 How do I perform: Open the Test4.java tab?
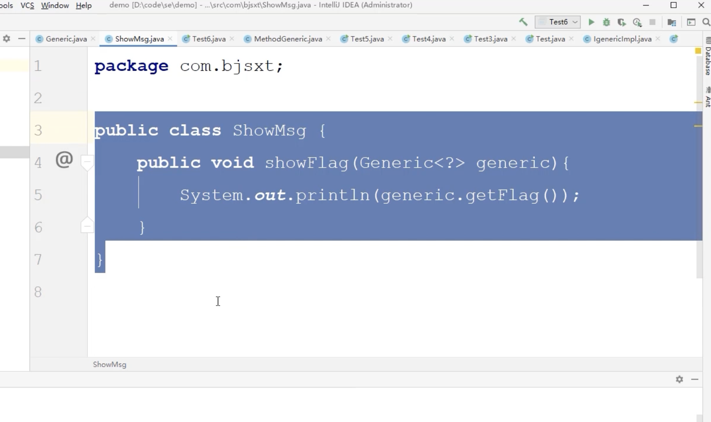coord(429,39)
